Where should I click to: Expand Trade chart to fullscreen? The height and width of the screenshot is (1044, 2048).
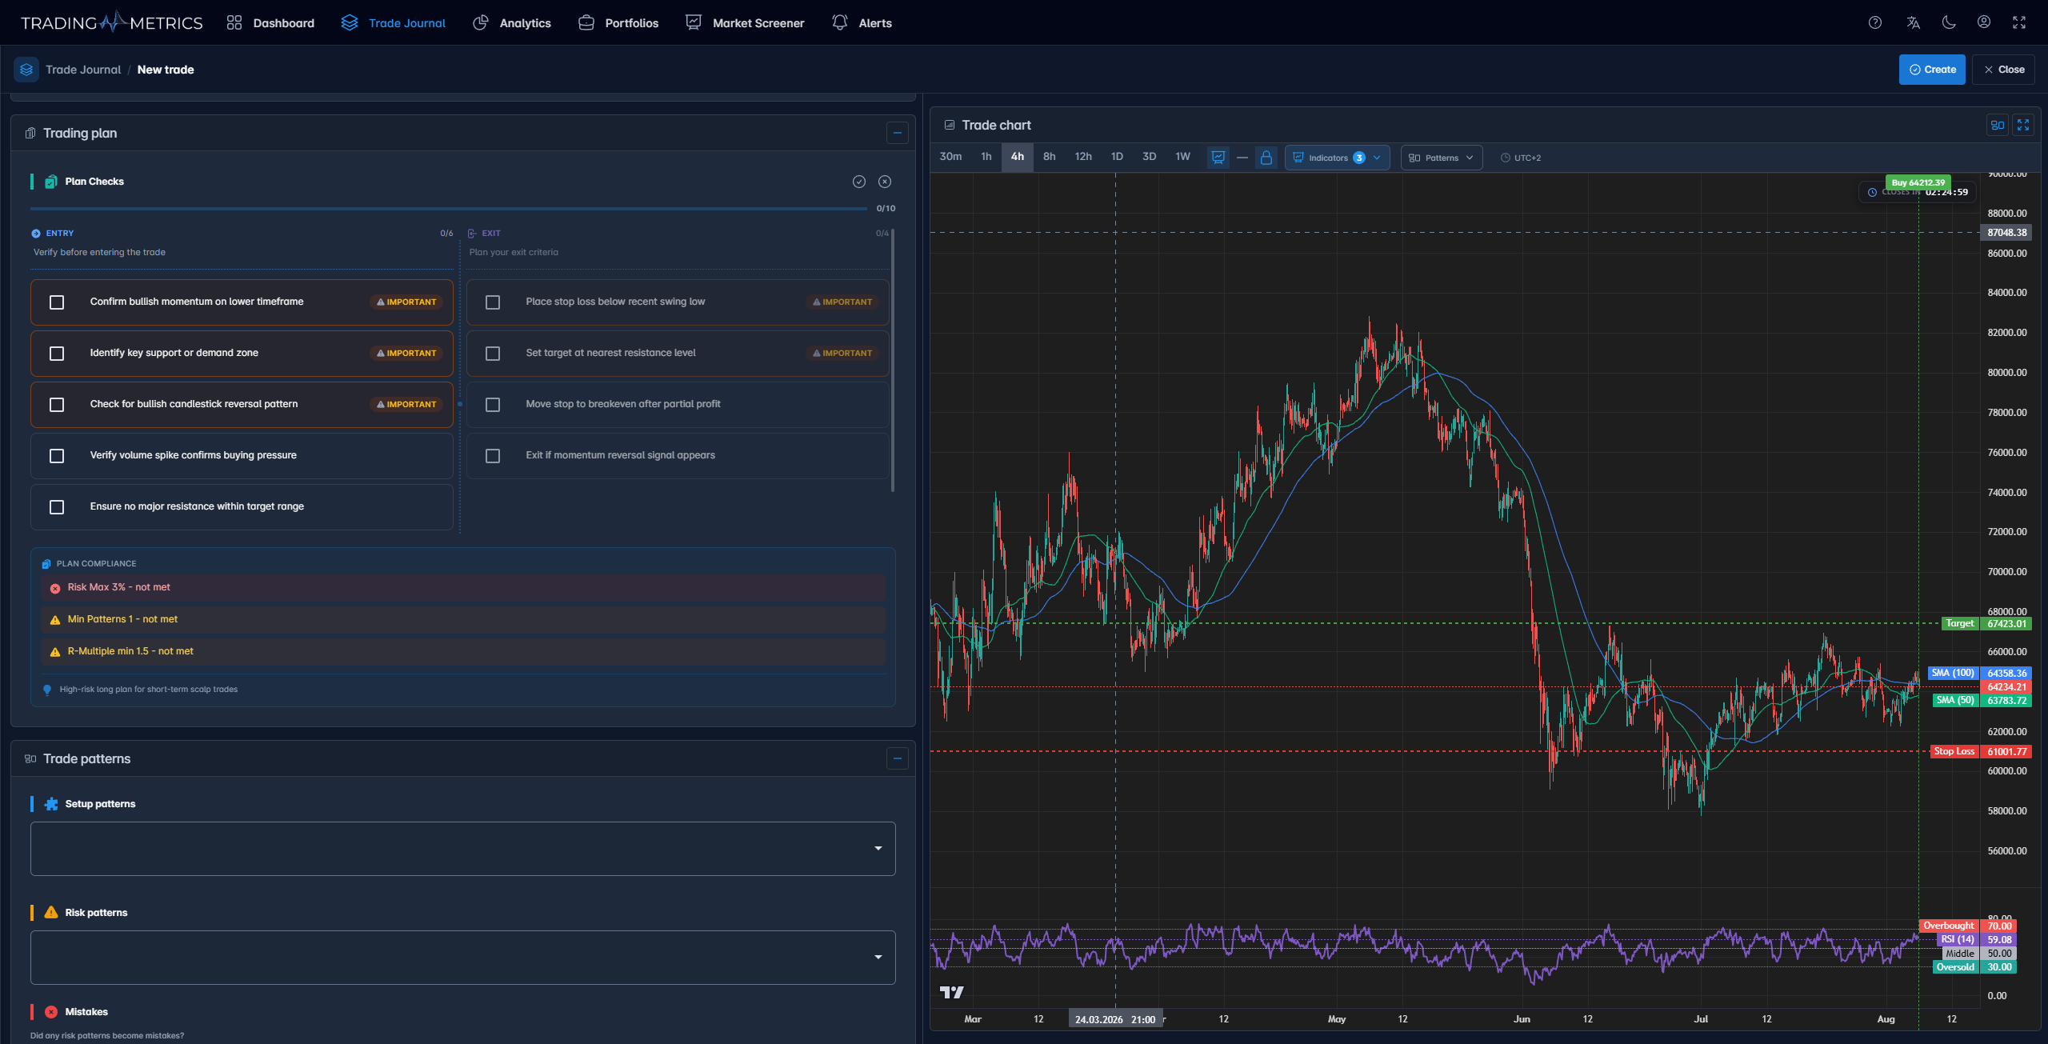(x=2022, y=125)
